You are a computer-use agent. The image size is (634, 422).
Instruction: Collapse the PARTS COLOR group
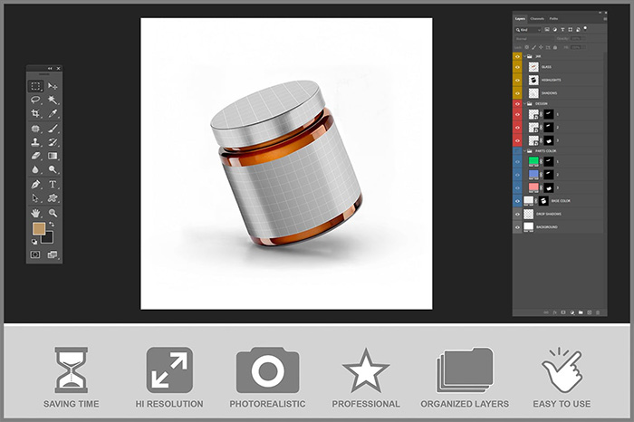click(524, 150)
